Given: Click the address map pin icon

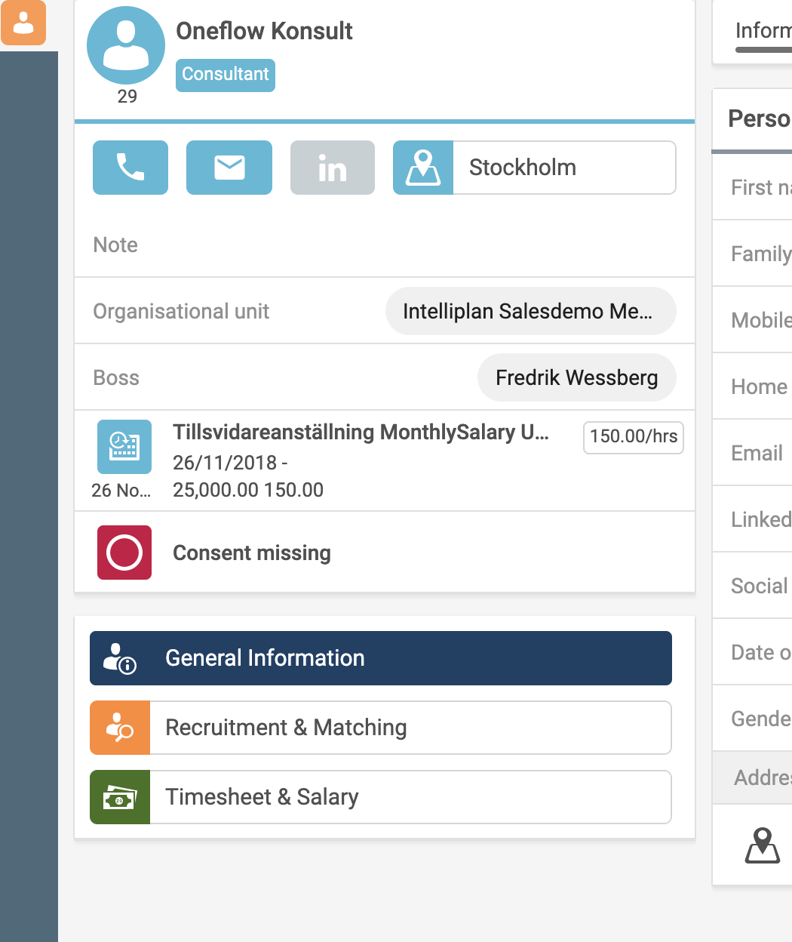Looking at the screenshot, I should (763, 845).
